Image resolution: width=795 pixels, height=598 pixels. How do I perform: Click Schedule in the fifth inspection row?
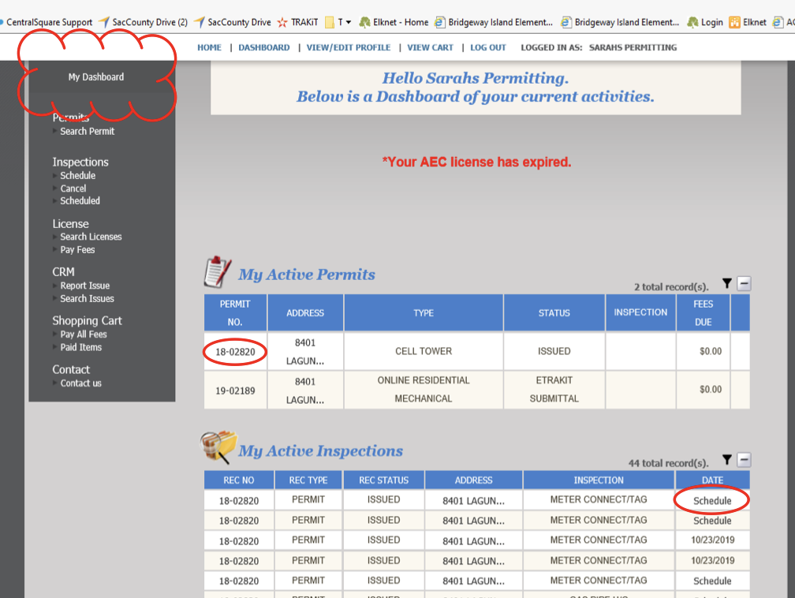coord(712,581)
